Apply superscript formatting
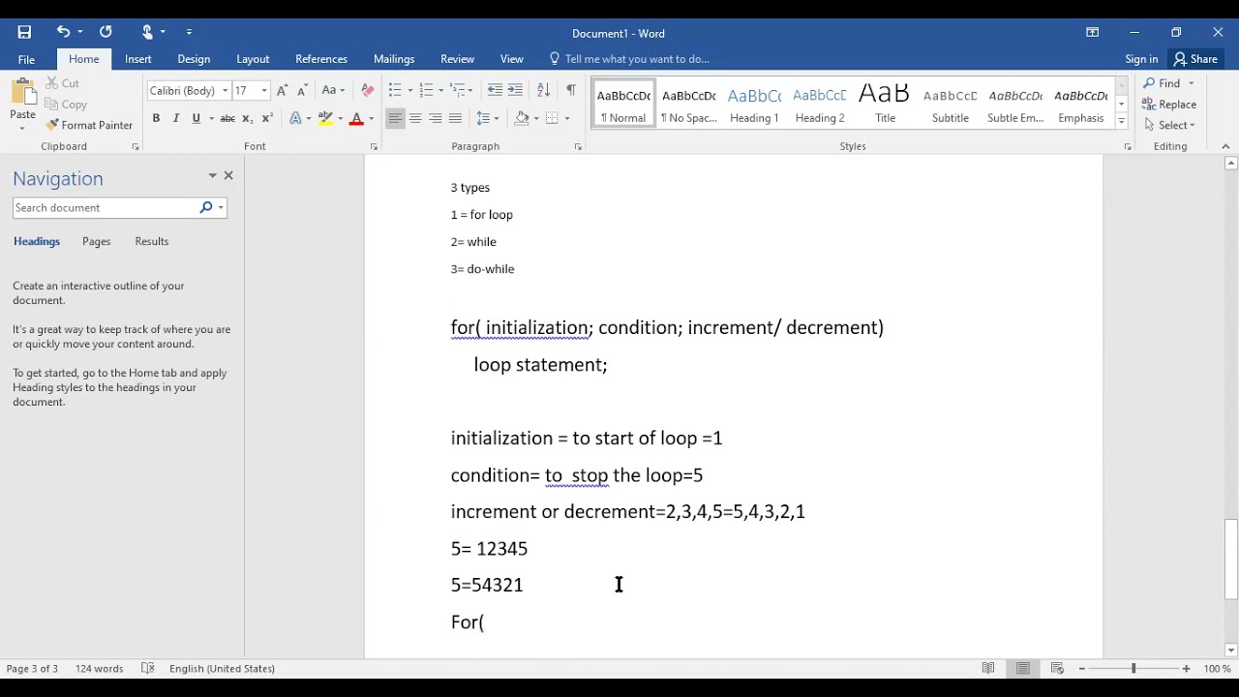 (267, 118)
